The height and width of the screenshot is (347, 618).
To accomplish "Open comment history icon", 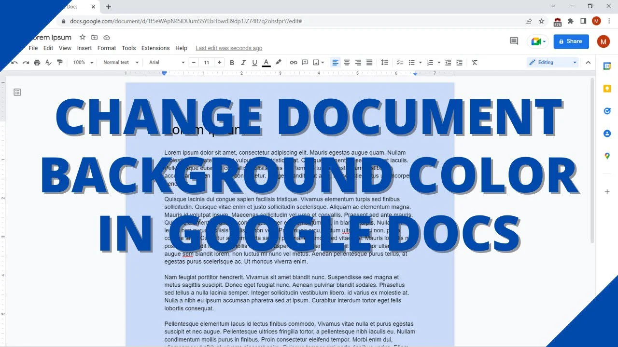I will pos(514,41).
